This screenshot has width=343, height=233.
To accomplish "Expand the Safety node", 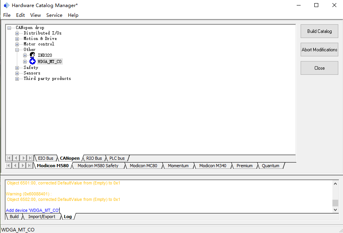I will [17, 68].
